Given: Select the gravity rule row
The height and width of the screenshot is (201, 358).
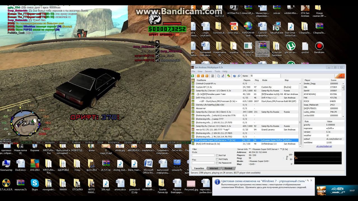Looking at the screenshot, I should (x=324, y=125).
